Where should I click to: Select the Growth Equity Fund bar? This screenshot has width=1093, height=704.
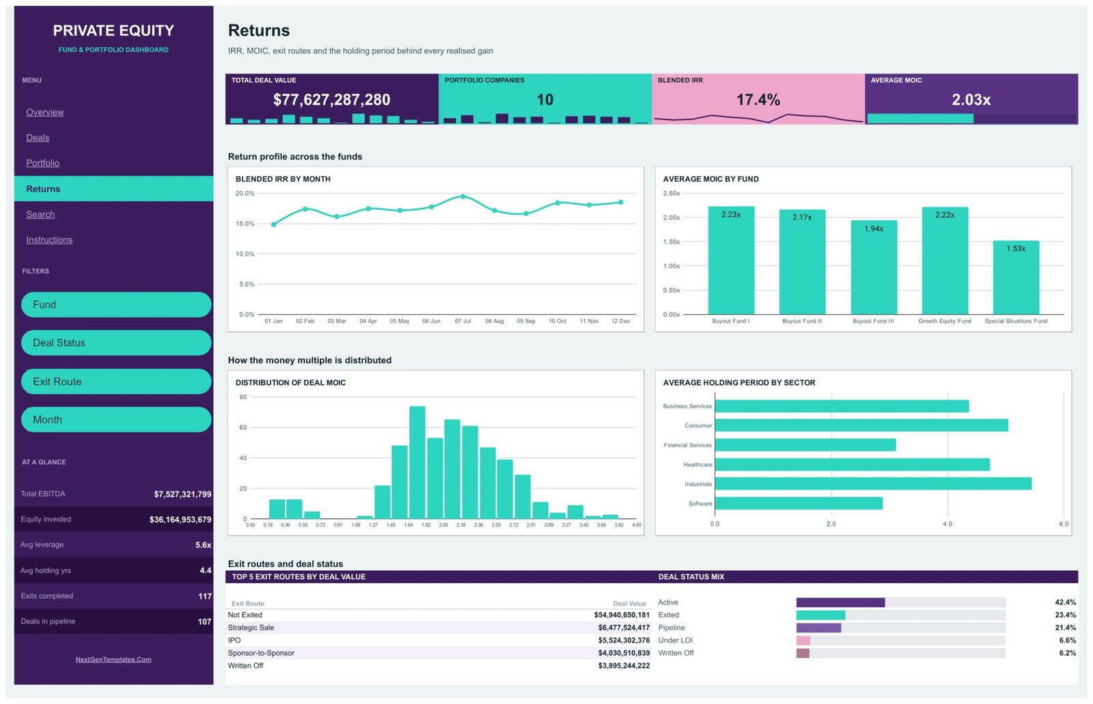(945, 261)
